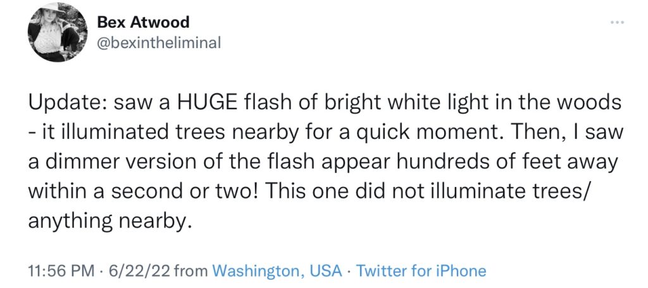Open the three-dot more options menu
Viewport: 648px width, 288px height.
(x=616, y=21)
